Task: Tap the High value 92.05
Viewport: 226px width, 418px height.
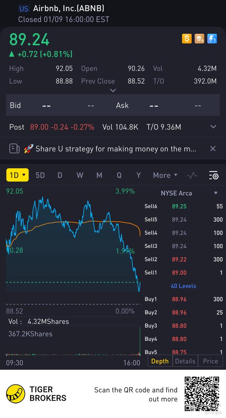Action: click(x=64, y=68)
